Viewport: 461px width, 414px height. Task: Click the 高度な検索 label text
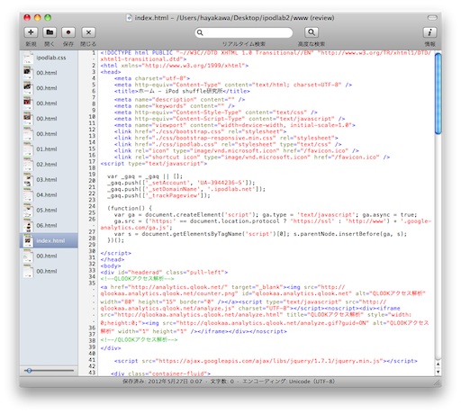[312, 44]
